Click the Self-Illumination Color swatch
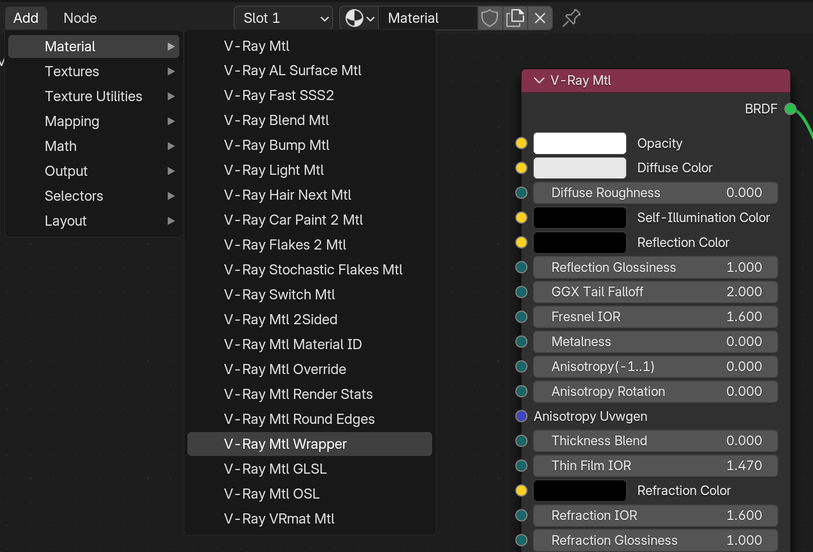The height and width of the screenshot is (552, 813). [x=580, y=218]
